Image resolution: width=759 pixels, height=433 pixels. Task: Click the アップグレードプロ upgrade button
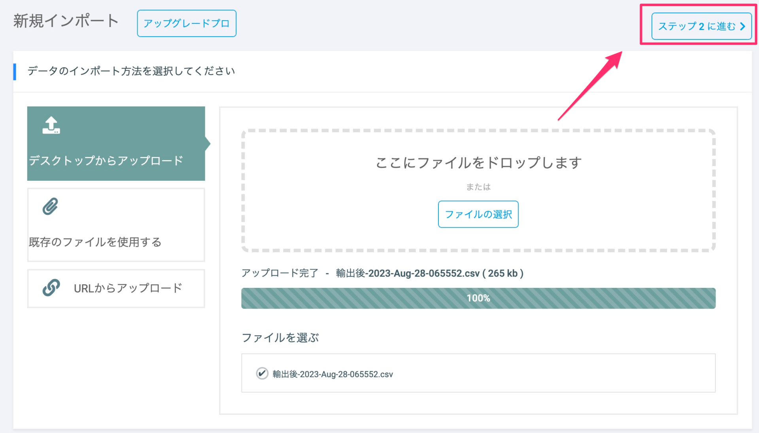pyautogui.click(x=186, y=23)
